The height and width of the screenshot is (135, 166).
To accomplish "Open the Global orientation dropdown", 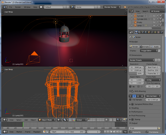I will (x=81, y=120).
